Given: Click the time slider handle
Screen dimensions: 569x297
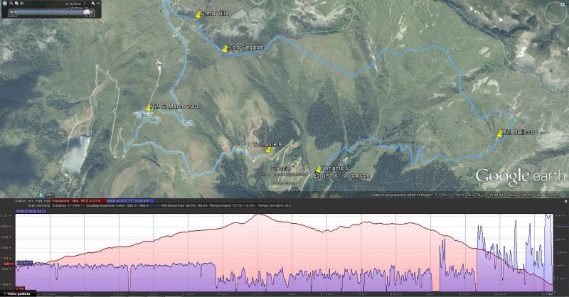Looking at the screenshot, I should (x=87, y=12).
